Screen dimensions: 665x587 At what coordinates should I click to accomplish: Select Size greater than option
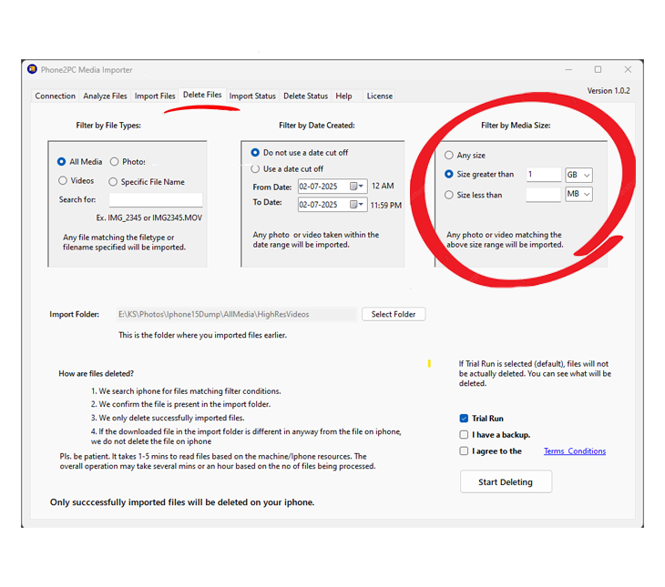(x=449, y=174)
